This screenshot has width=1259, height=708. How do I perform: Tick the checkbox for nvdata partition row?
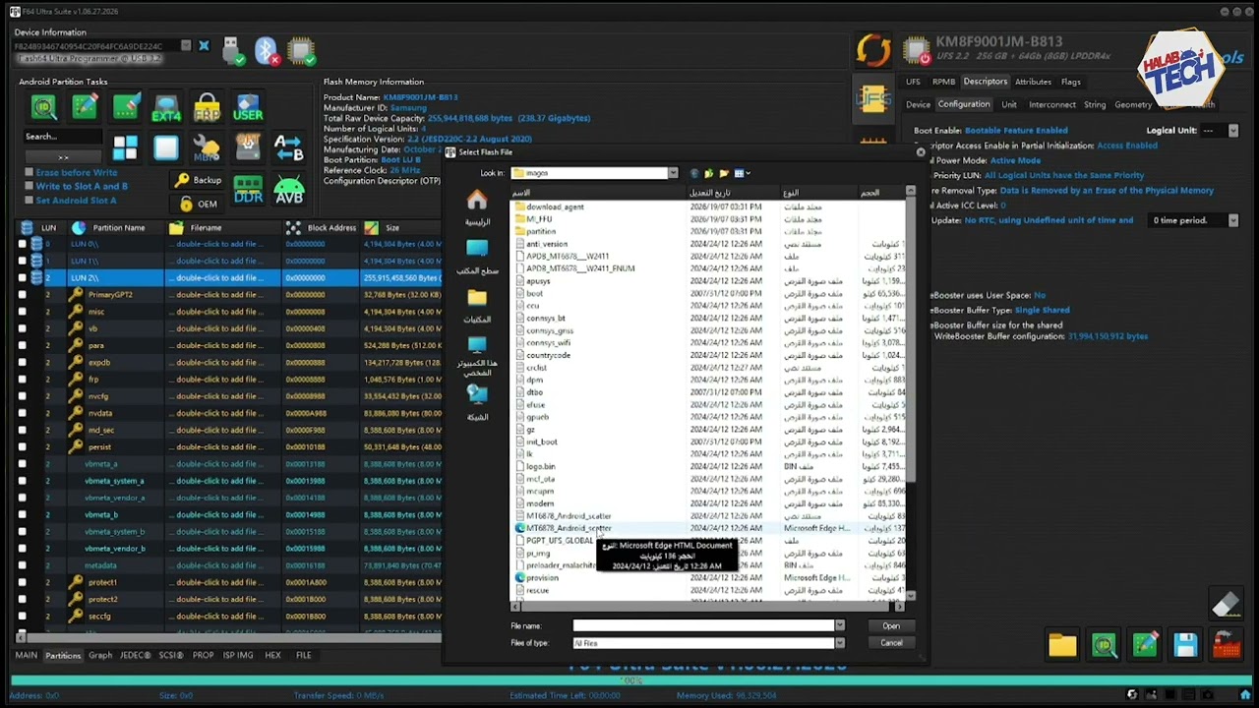click(x=23, y=413)
